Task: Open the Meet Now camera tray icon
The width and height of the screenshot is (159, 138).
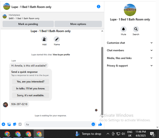Action: coord(113,134)
